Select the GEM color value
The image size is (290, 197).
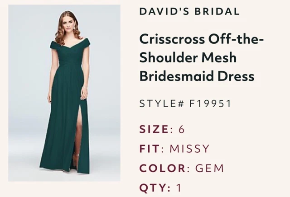coord(210,168)
